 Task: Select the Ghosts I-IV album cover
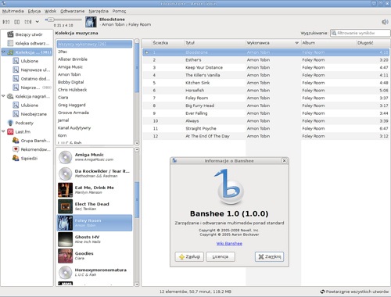(x=65, y=239)
